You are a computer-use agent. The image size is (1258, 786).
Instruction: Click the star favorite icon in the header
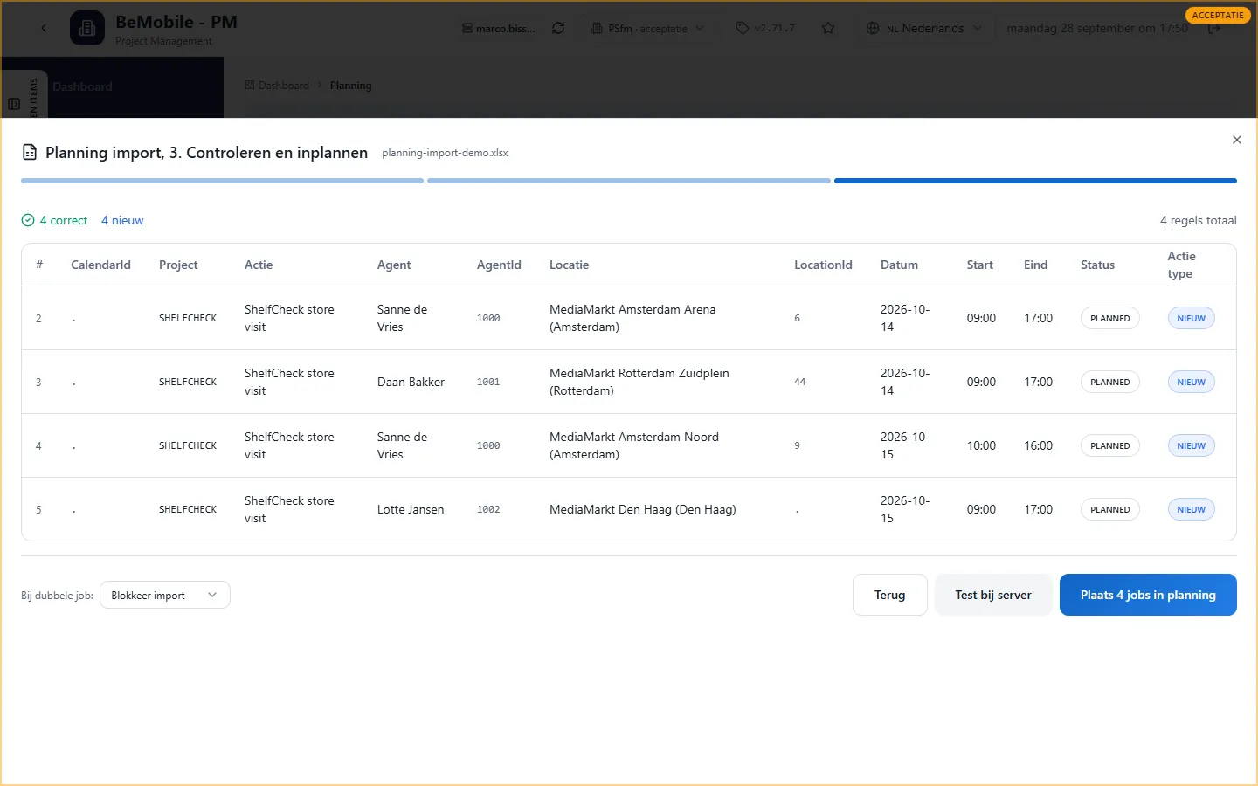828,28
